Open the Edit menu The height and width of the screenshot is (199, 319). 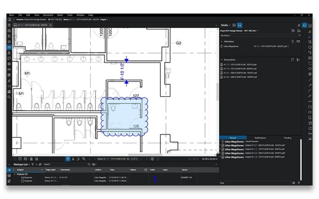click(x=28, y=15)
